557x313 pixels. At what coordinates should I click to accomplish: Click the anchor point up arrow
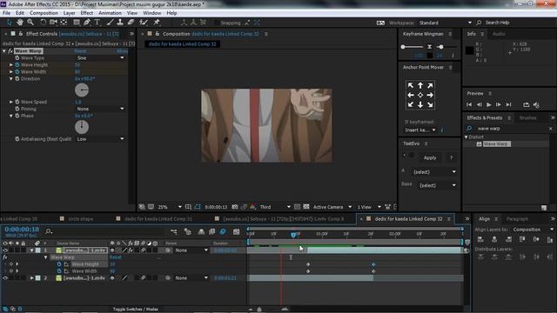click(420, 85)
